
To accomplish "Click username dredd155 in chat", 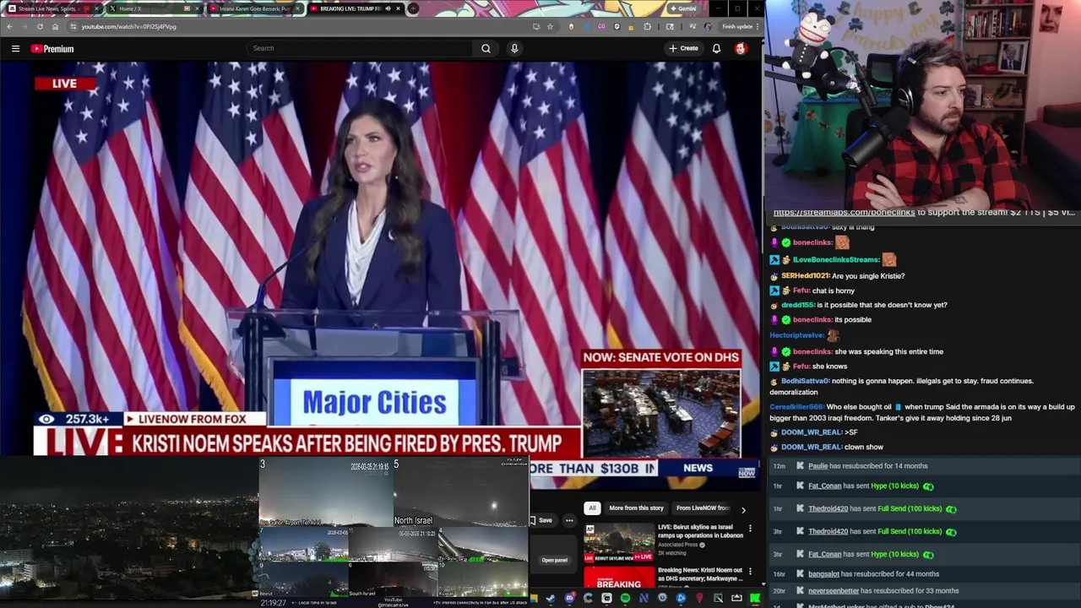I will click(x=798, y=305).
